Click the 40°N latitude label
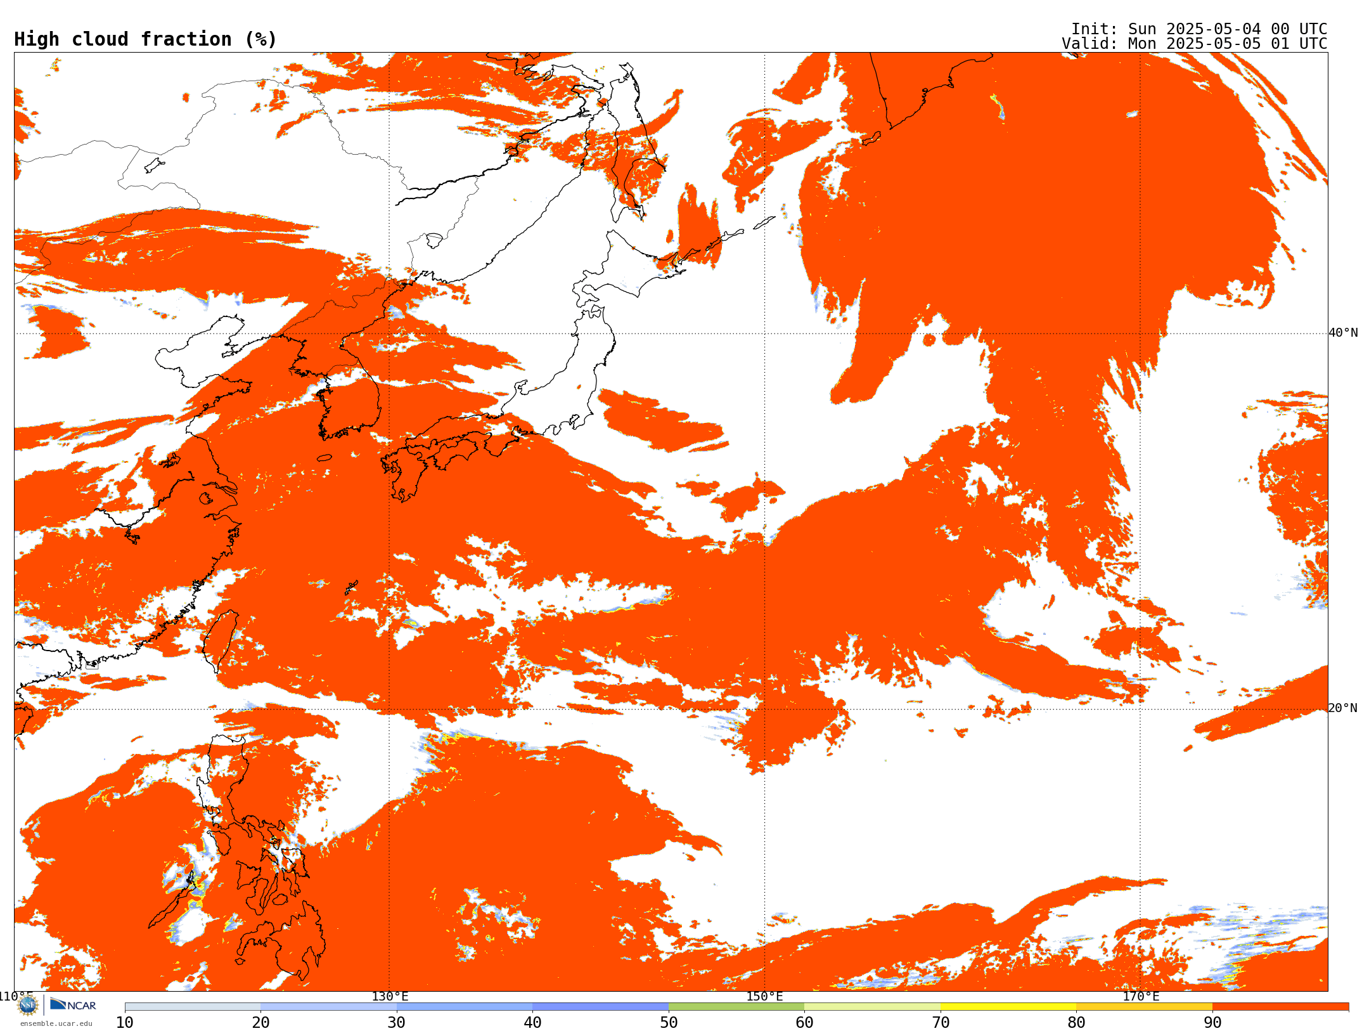The height and width of the screenshot is (1031, 1369). click(1343, 333)
